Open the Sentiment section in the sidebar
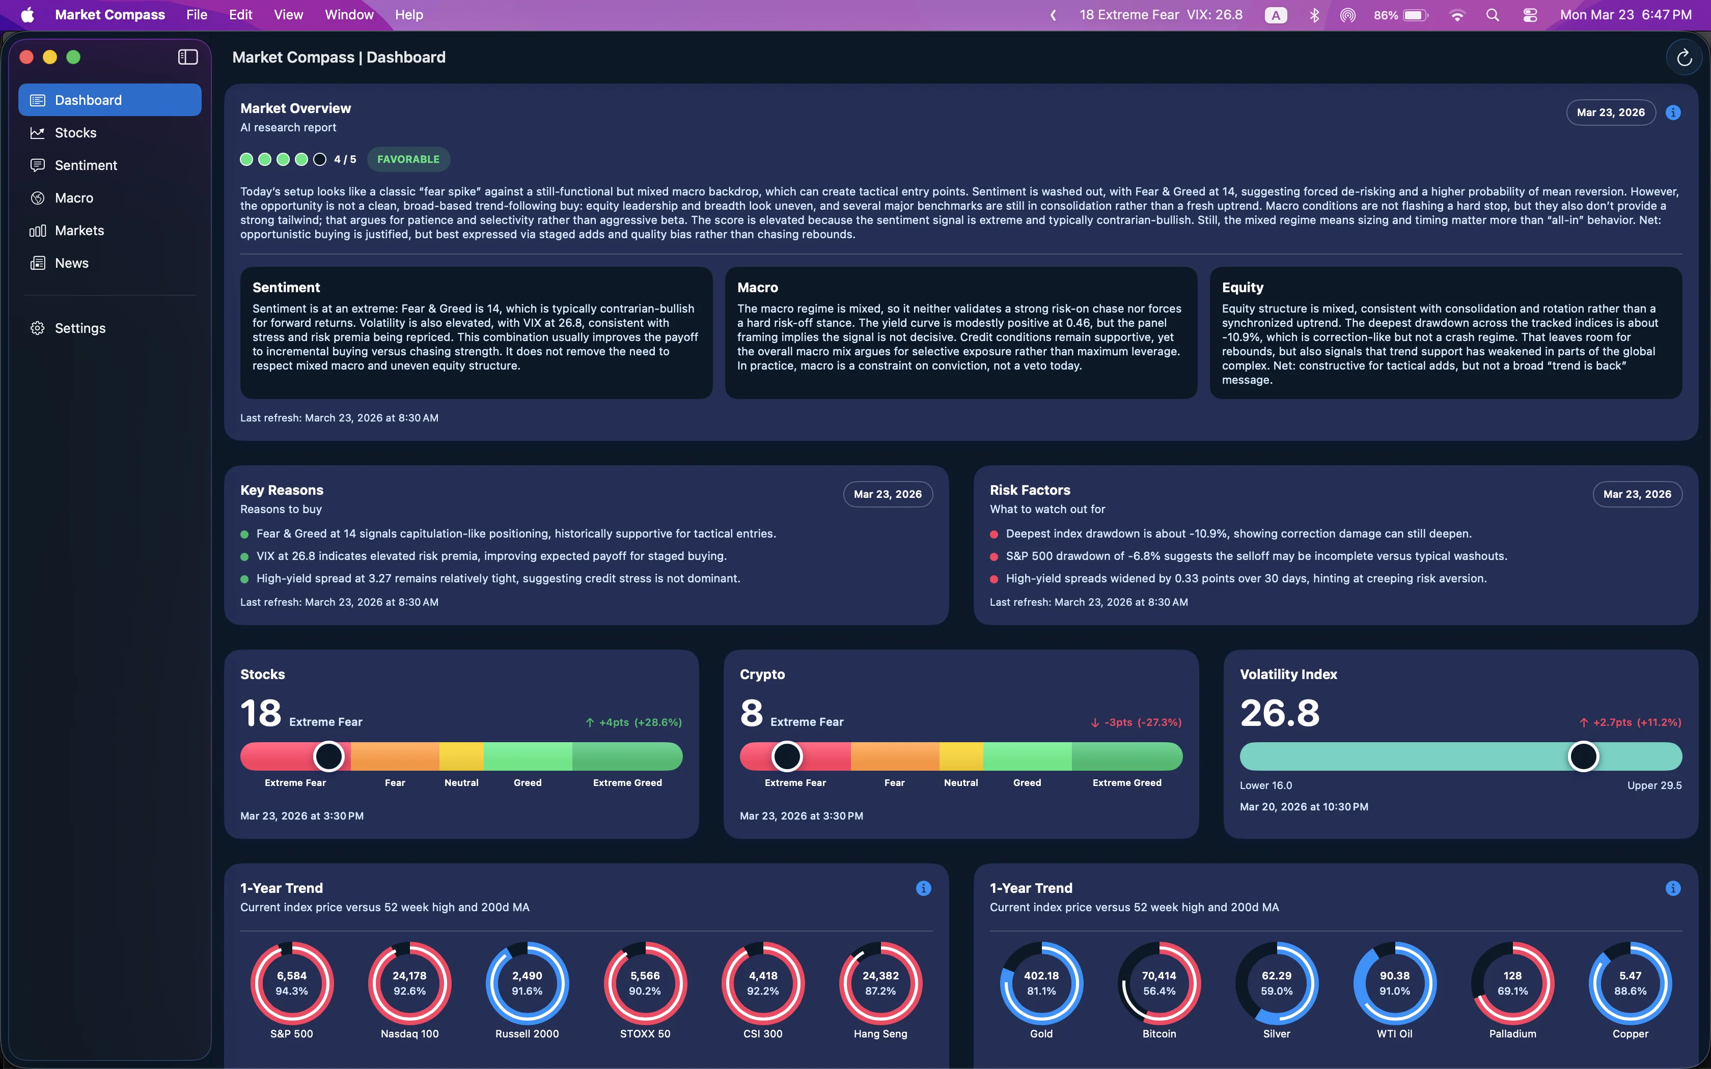 pyautogui.click(x=86, y=165)
